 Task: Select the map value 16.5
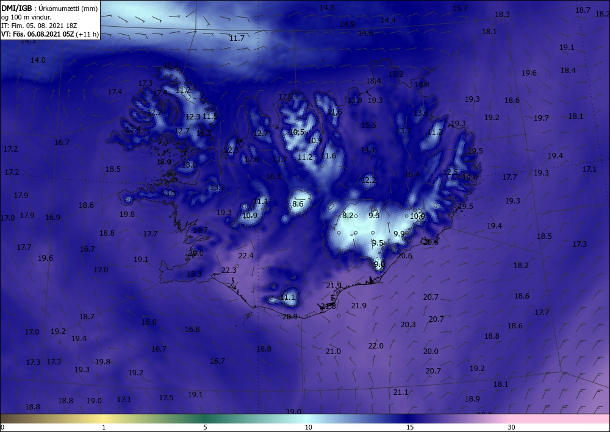pos(204,133)
